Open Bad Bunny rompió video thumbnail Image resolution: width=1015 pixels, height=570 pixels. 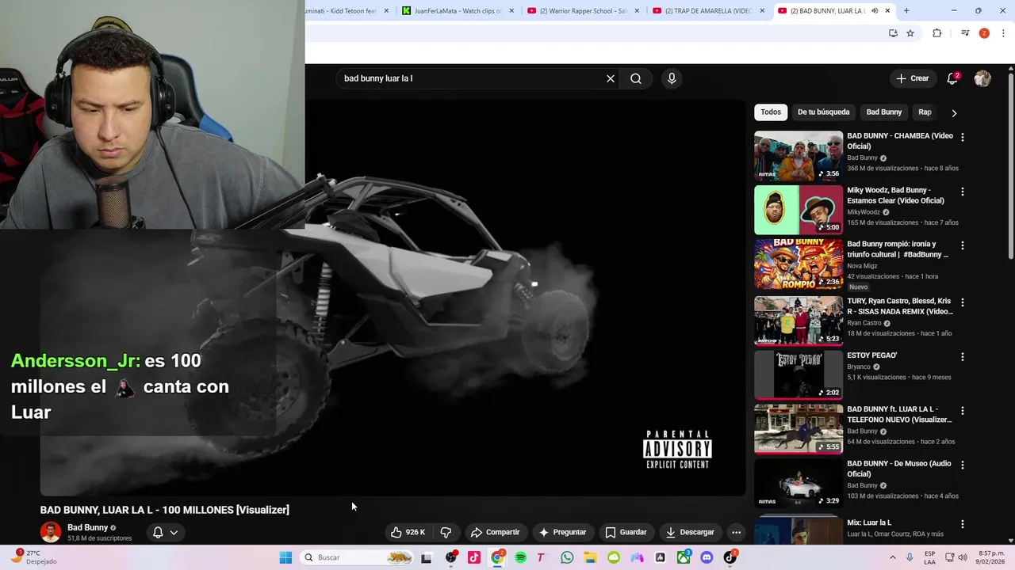pos(799,264)
